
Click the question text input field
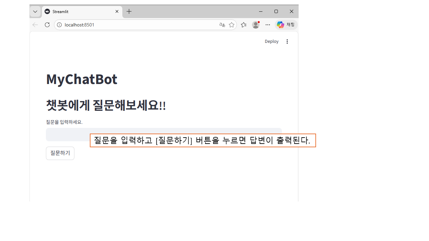(67, 135)
